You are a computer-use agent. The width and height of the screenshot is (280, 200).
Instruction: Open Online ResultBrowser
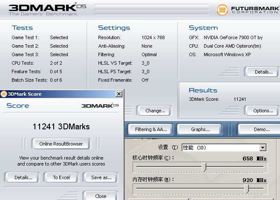click(x=61, y=144)
